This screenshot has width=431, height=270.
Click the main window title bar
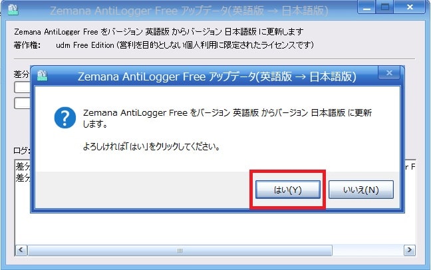click(189, 11)
